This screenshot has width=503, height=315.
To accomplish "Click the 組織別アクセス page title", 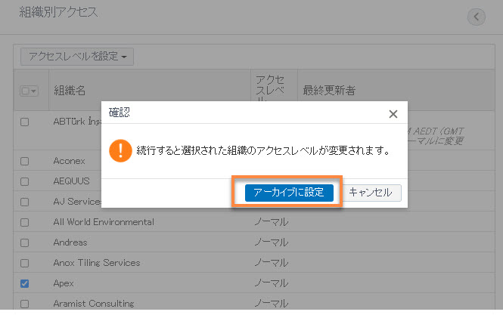I will [58, 13].
